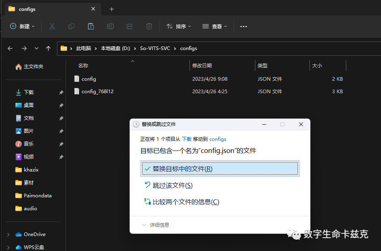381x251 pixels.
Task: Open 视频 folder in sidebar
Action: pos(29,157)
